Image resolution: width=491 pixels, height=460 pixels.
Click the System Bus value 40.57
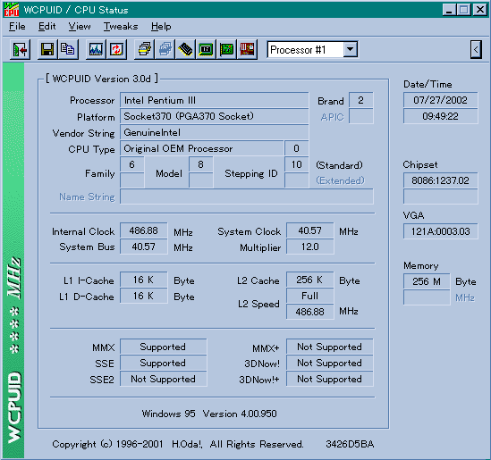[143, 247]
